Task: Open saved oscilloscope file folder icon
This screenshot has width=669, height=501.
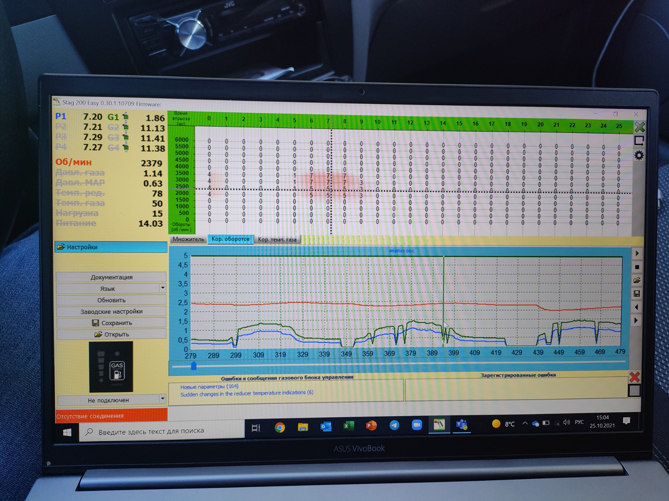Action: [x=637, y=280]
